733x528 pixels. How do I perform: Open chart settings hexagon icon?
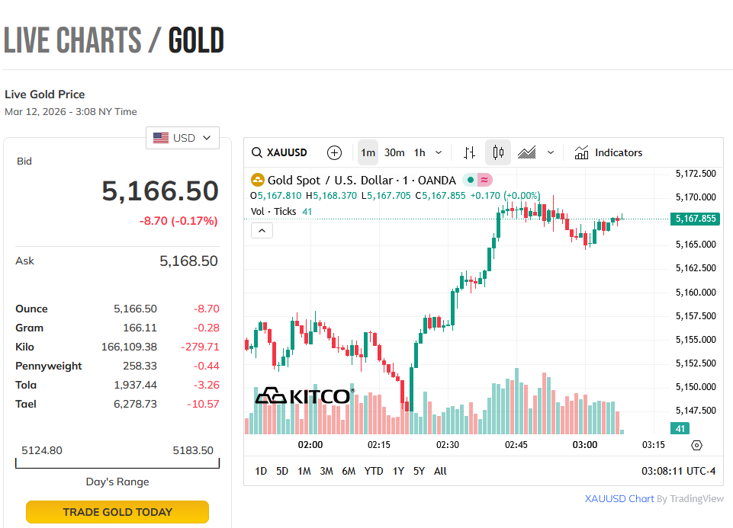[696, 445]
